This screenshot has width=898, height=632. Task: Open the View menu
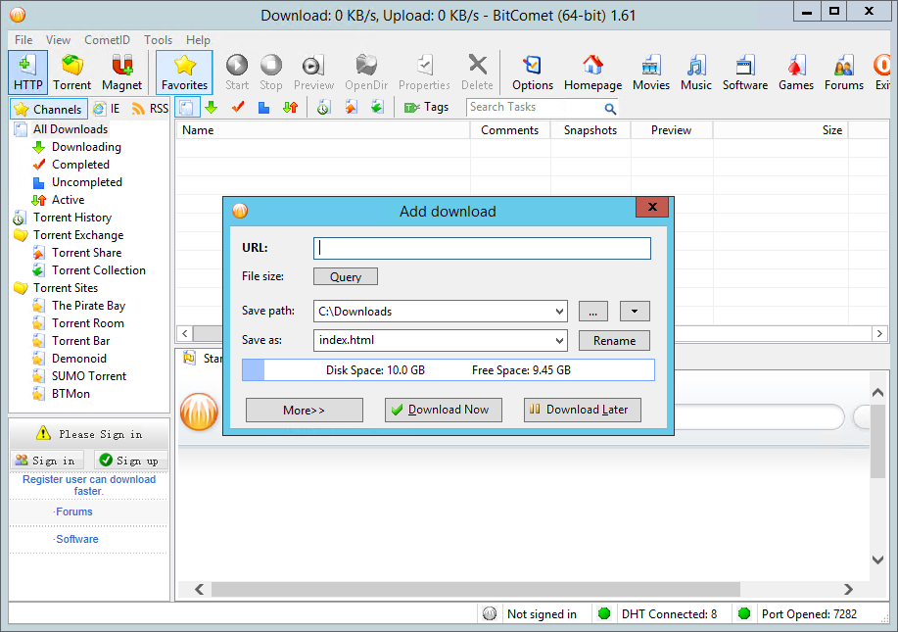pos(58,40)
